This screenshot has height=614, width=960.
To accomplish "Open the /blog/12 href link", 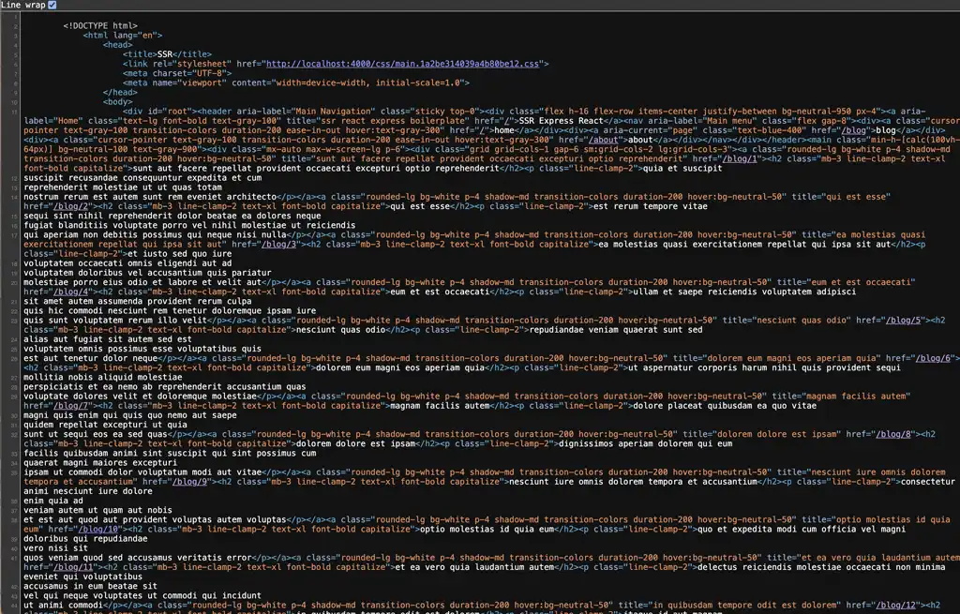I will [x=895, y=606].
